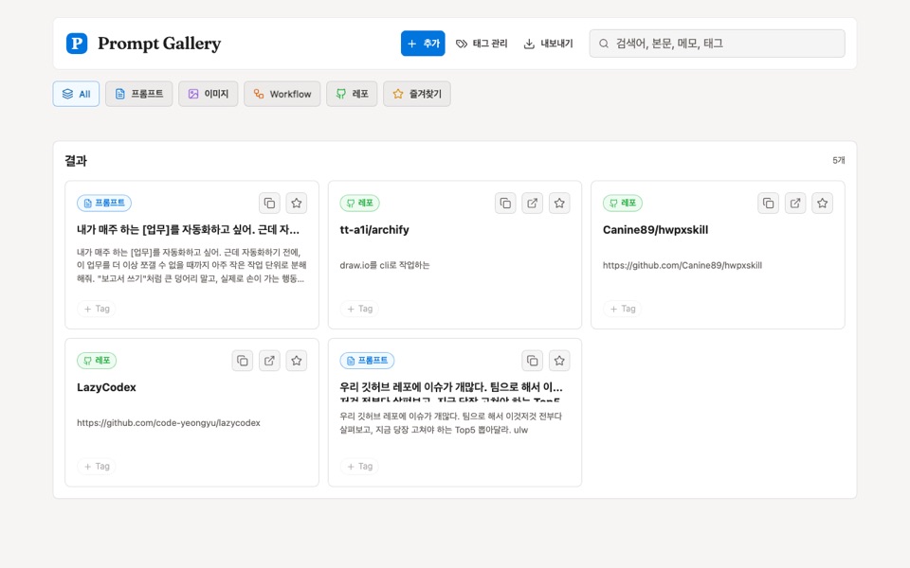Click 프롬프트 badge on 내가 매주 card
This screenshot has width=910, height=568.
pyautogui.click(x=104, y=203)
